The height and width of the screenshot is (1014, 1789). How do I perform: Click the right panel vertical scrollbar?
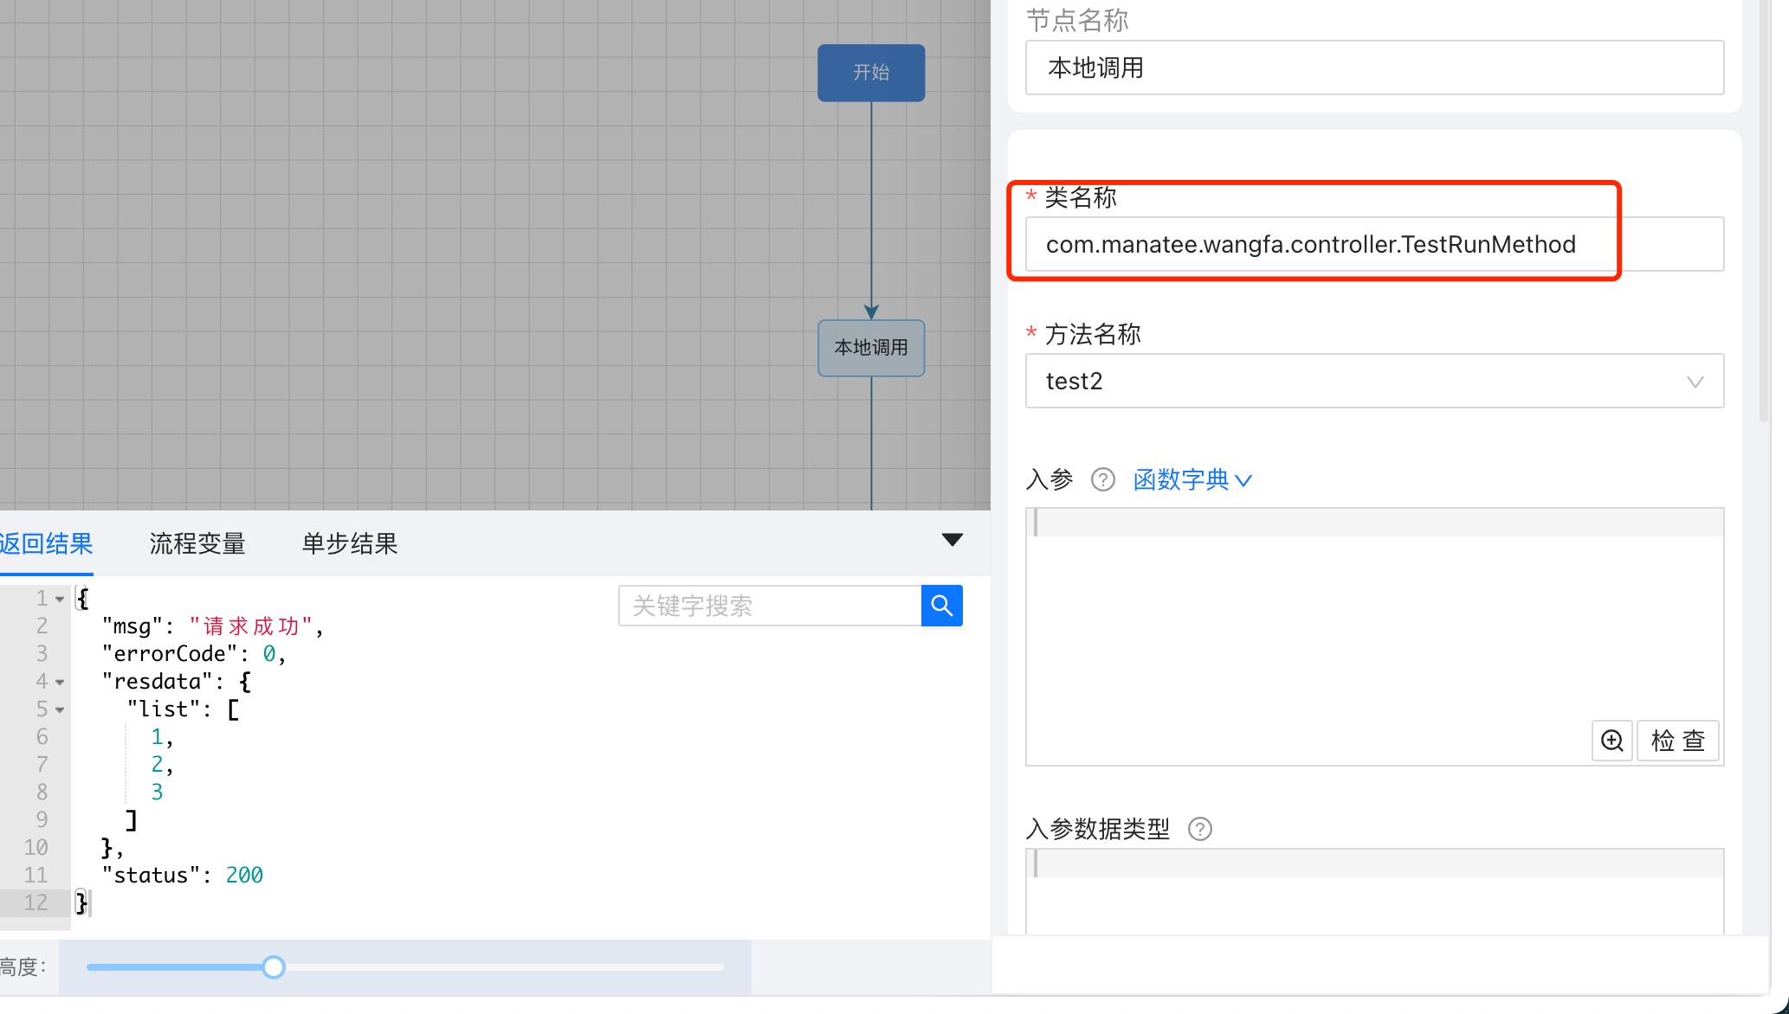[1764, 212]
